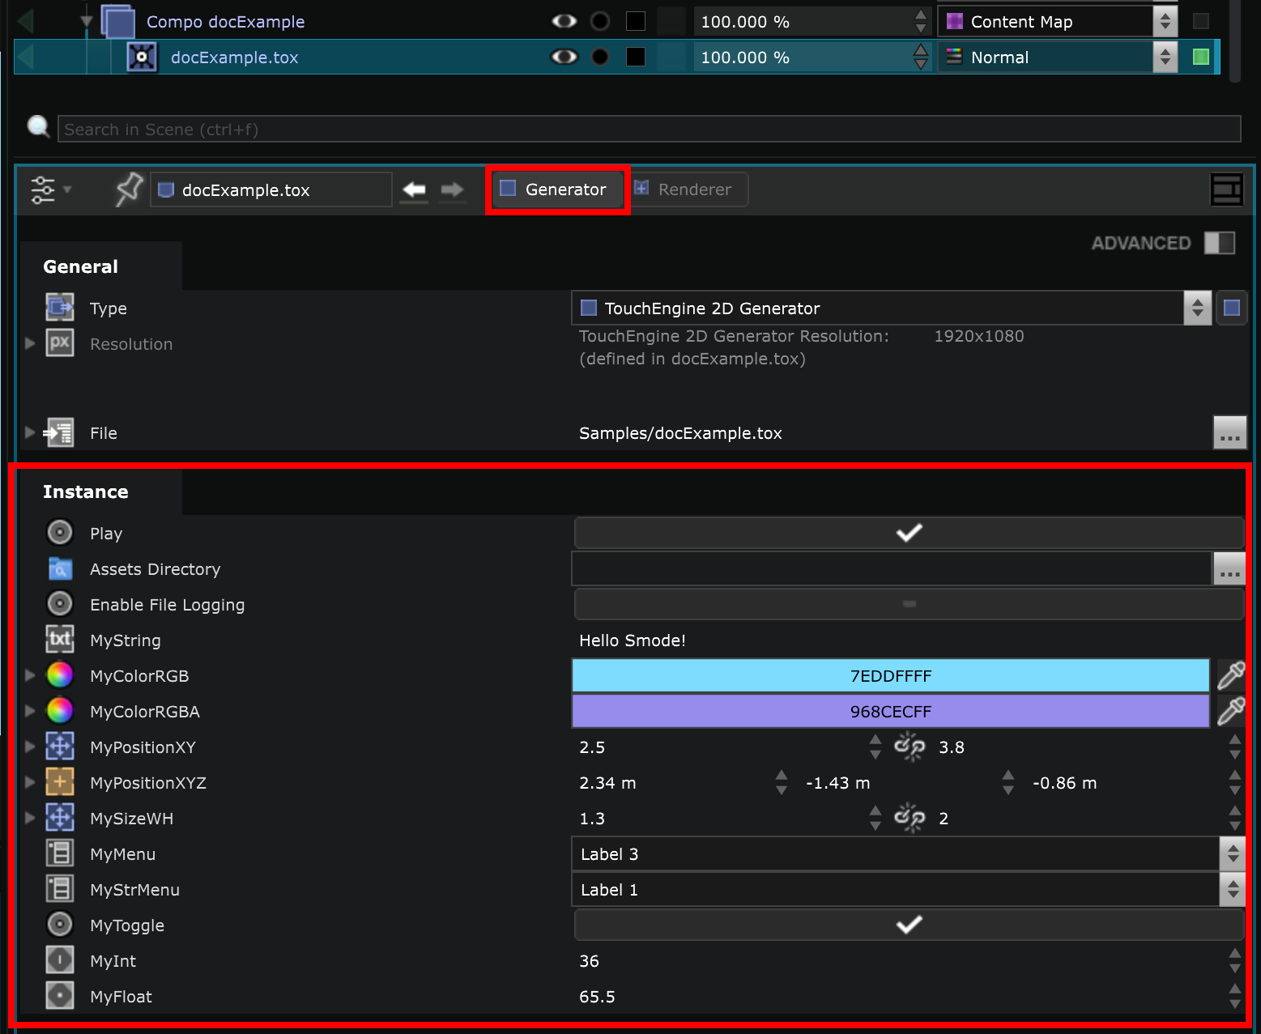Navigate back with the left arrow
This screenshot has height=1034, width=1261.
point(415,189)
